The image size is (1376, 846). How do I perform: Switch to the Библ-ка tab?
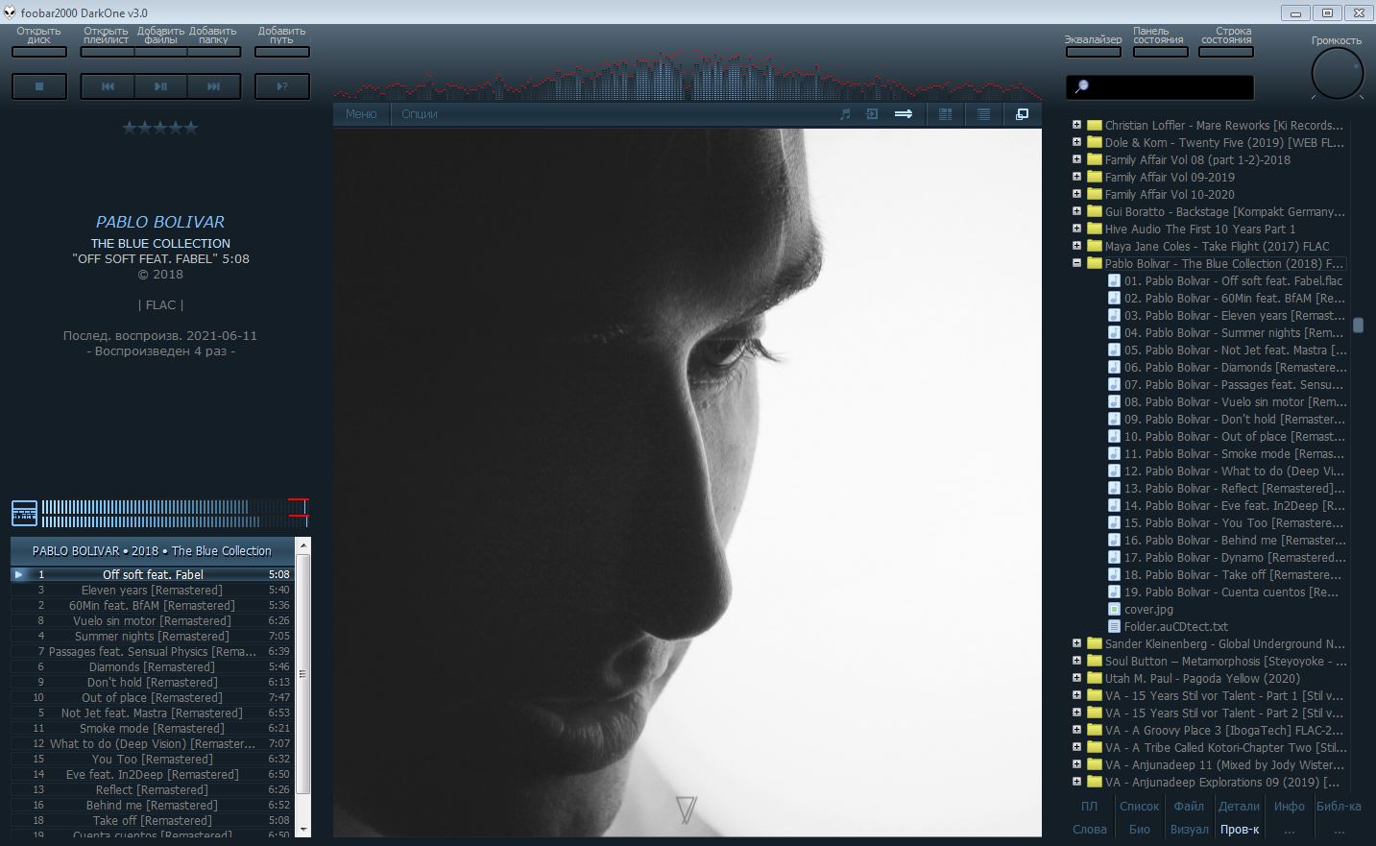coord(1339,807)
